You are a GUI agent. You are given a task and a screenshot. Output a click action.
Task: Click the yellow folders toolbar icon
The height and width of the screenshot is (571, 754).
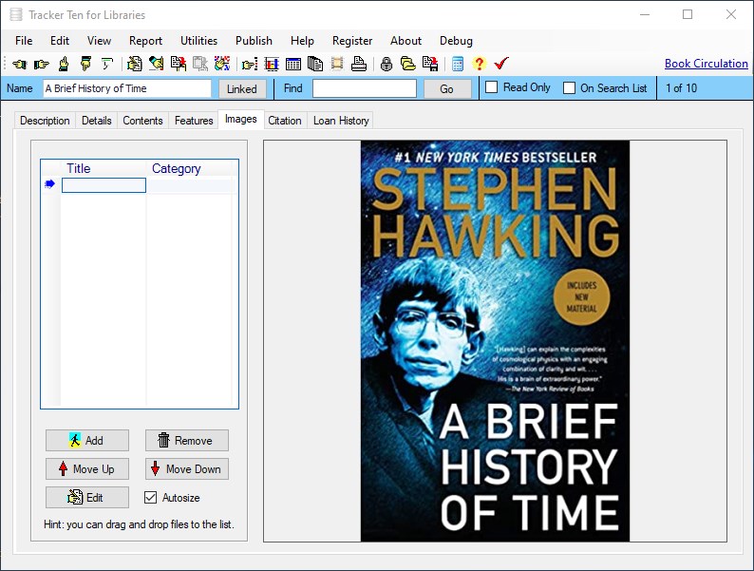407,64
